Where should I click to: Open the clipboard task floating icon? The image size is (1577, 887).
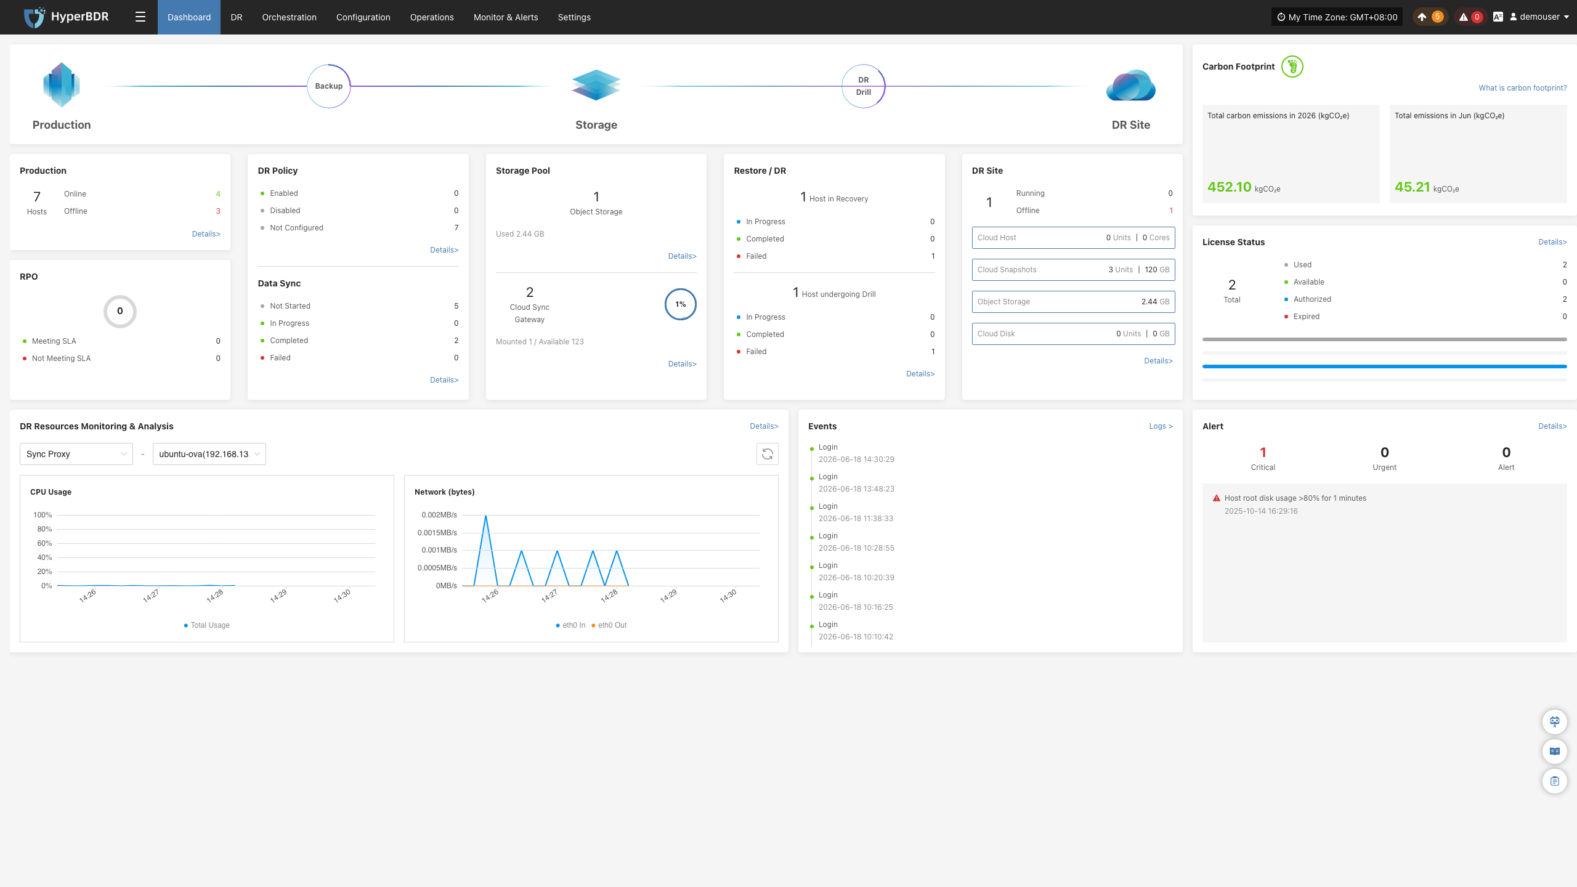pyautogui.click(x=1555, y=781)
